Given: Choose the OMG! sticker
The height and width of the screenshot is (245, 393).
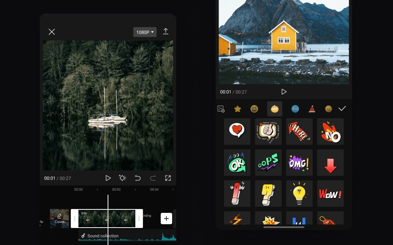Looking at the screenshot, I should (x=299, y=163).
